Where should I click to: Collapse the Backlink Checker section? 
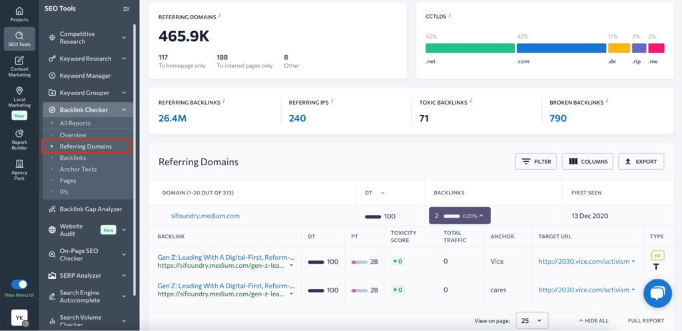coord(124,110)
